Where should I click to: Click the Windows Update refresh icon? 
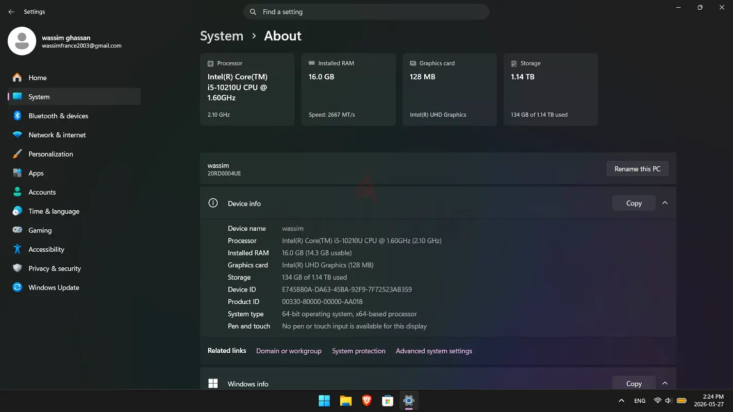click(x=18, y=287)
